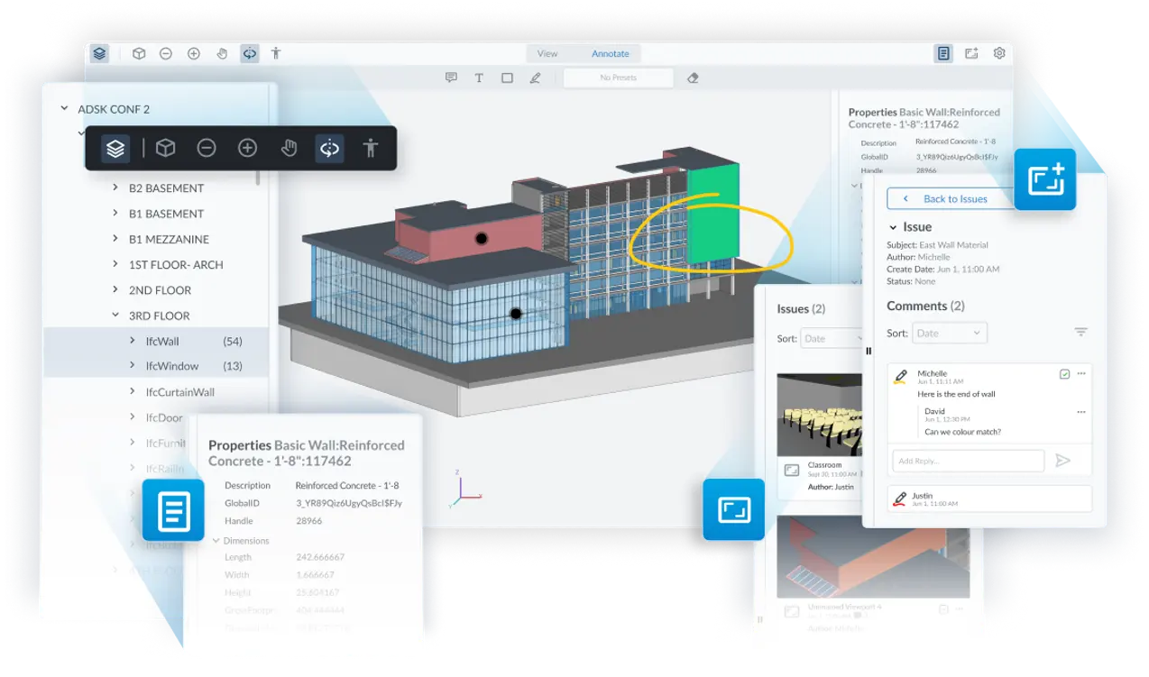Click the upper black marker on red roof

pyautogui.click(x=482, y=239)
